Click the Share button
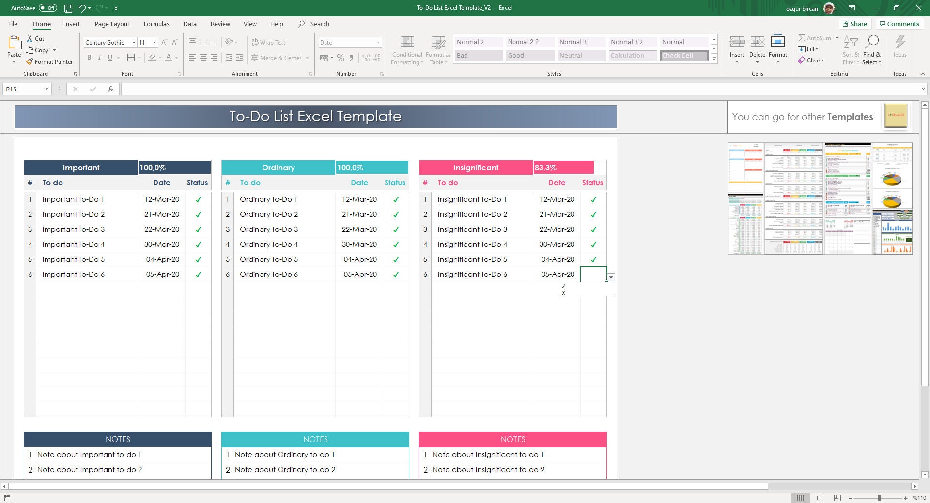Viewport: 930px width, 503px height. click(855, 24)
